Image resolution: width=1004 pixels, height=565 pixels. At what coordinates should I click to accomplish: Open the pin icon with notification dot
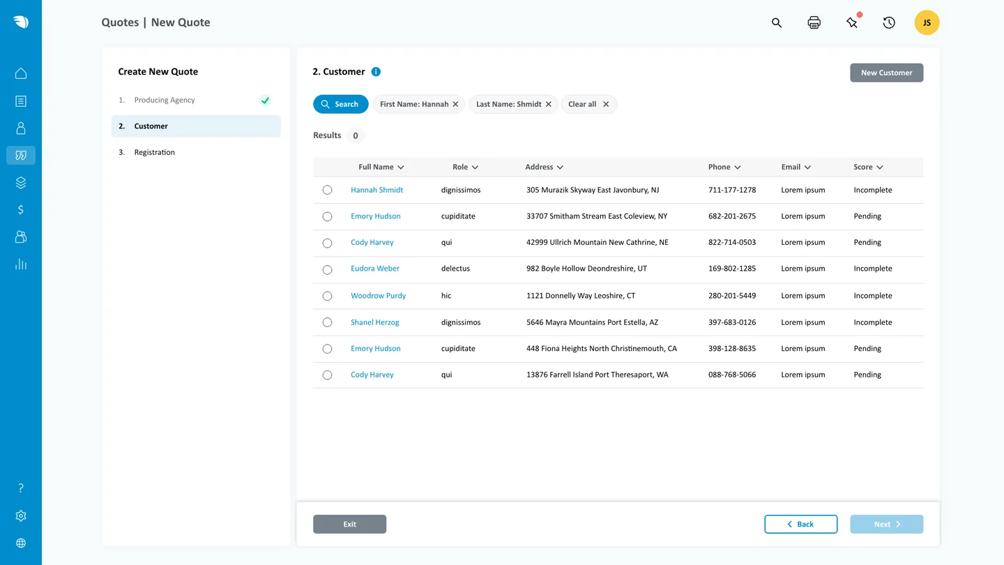(x=851, y=22)
